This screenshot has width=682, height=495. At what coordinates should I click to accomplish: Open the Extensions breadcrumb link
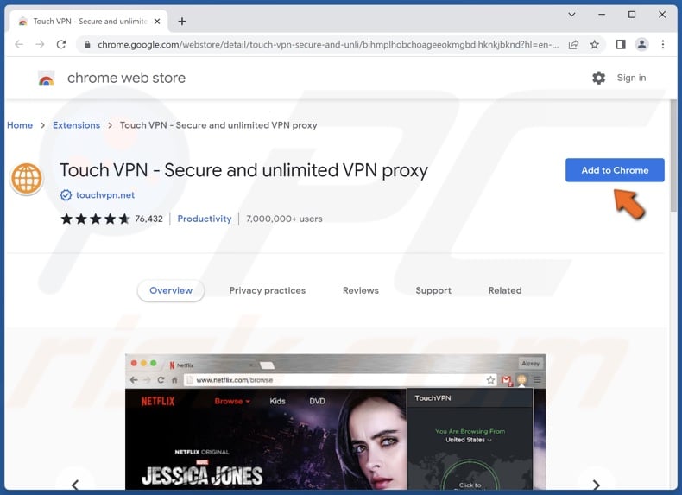click(x=77, y=125)
